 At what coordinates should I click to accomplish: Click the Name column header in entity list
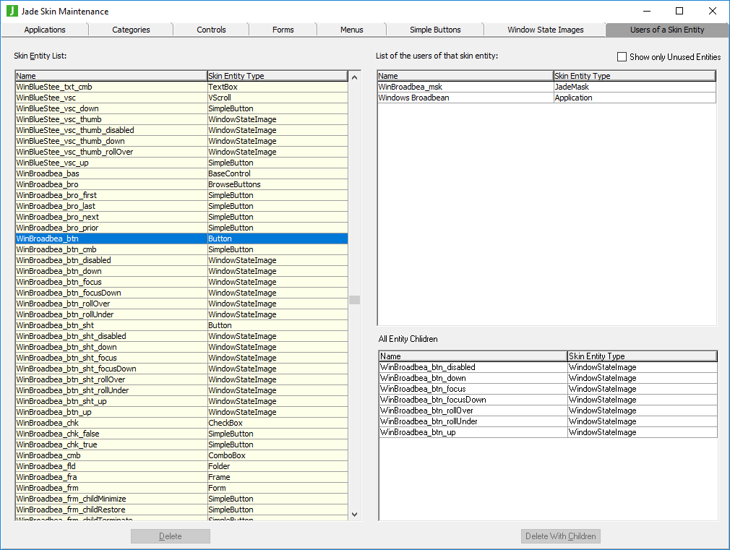(111, 76)
